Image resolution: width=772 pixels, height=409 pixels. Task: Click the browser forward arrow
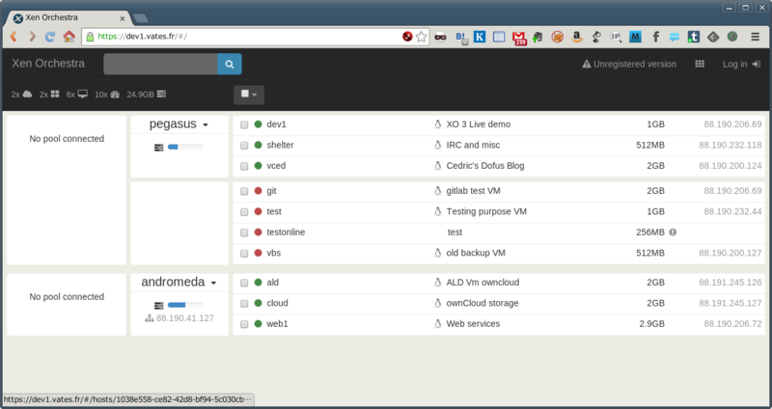pyautogui.click(x=32, y=37)
